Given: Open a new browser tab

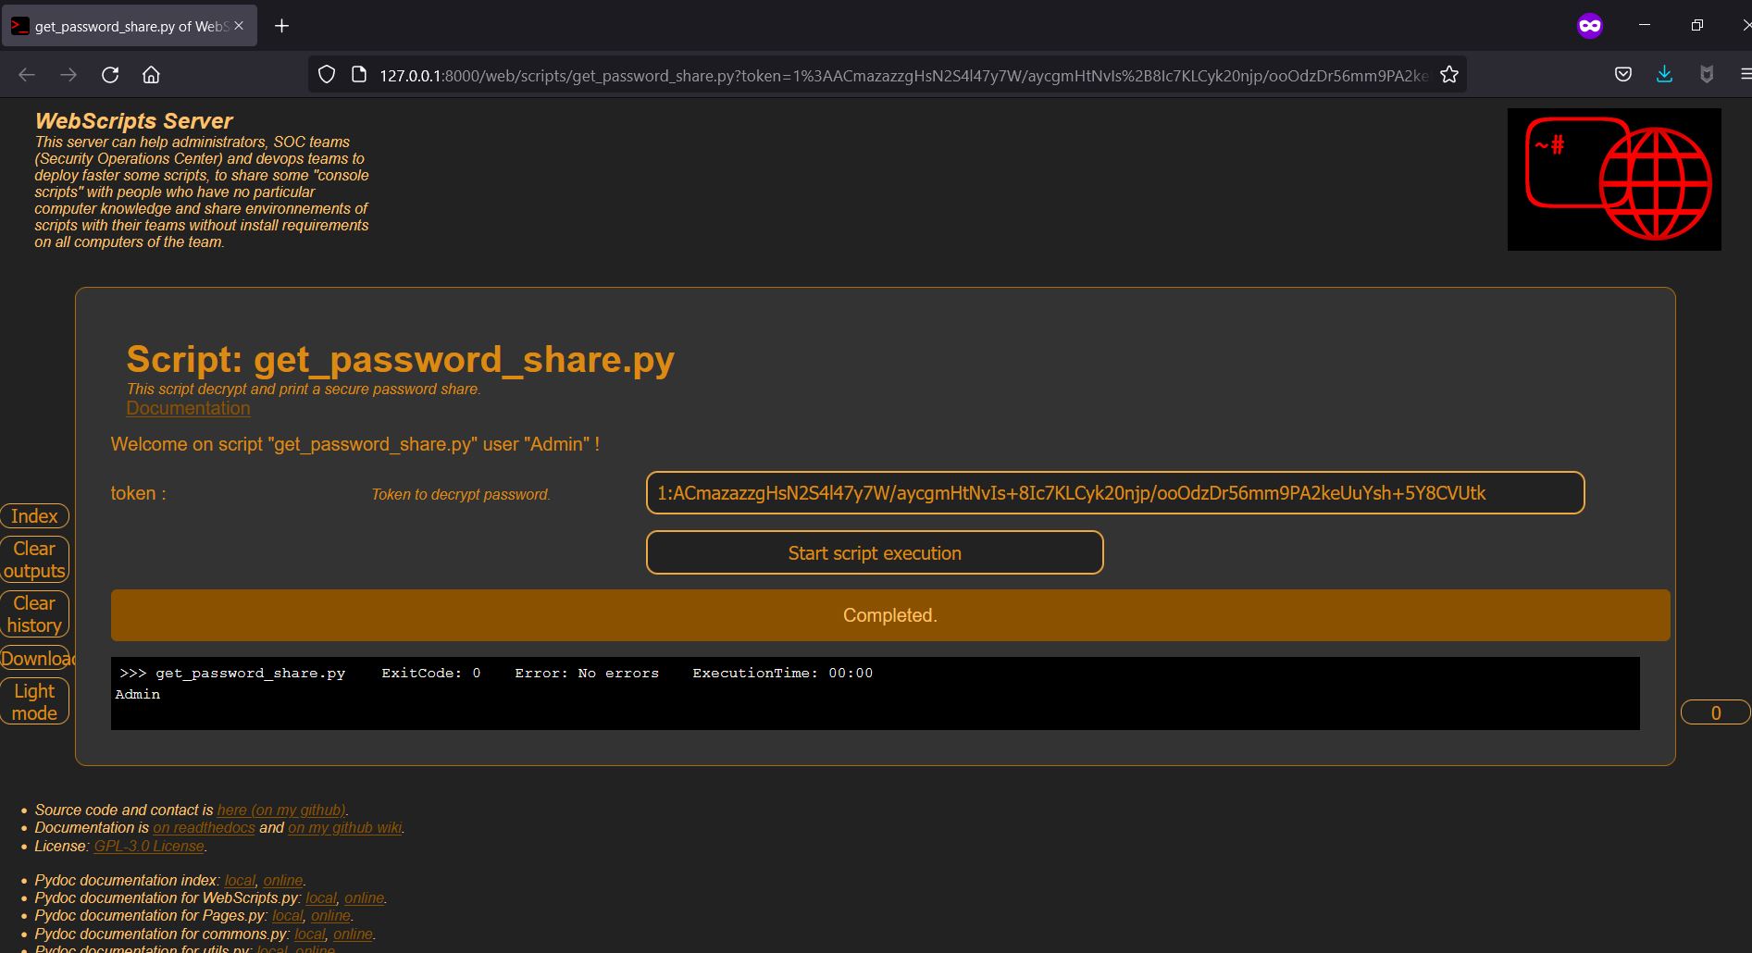Looking at the screenshot, I should tap(282, 26).
